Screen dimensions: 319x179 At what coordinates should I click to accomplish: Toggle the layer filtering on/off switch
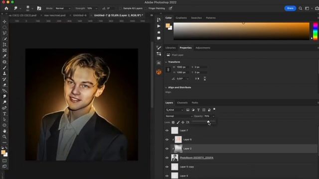[214, 109]
